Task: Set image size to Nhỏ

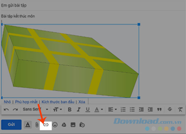Action: [x=7, y=102]
